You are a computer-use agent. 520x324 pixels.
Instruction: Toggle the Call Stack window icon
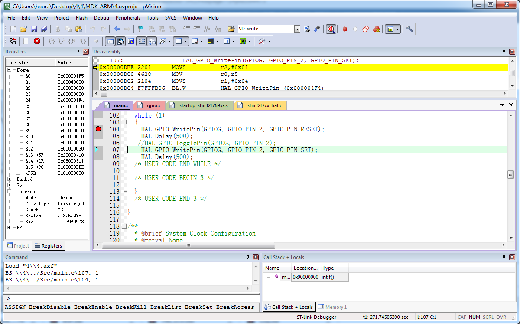(x=152, y=41)
